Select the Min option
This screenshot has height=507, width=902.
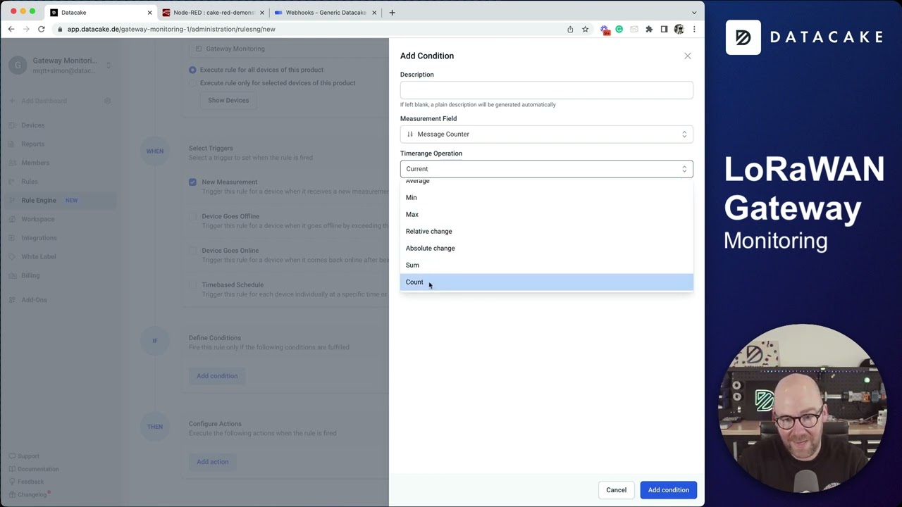(546, 197)
